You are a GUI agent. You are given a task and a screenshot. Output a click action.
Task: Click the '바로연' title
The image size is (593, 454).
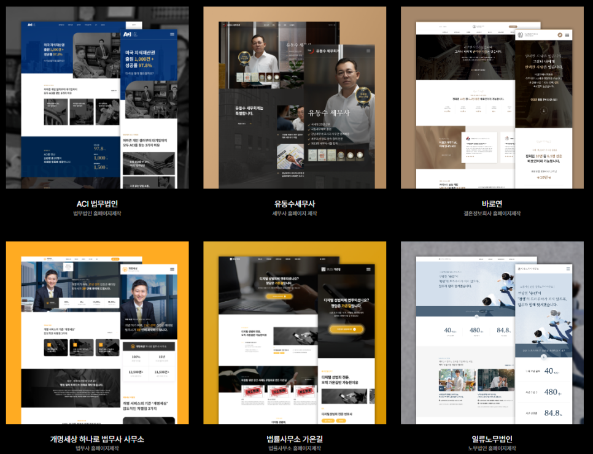coord(492,204)
